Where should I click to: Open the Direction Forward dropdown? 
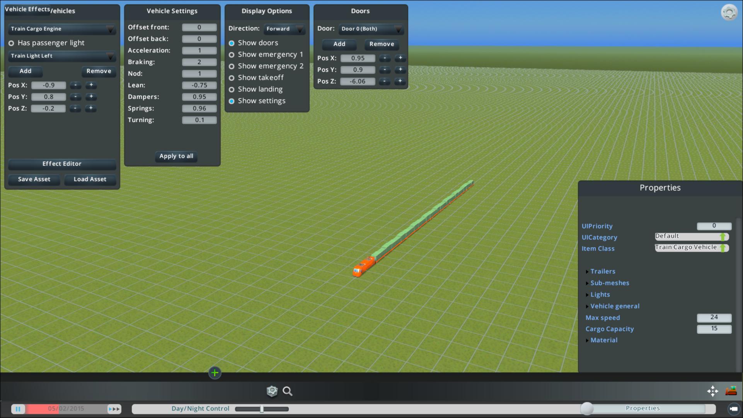coord(285,29)
